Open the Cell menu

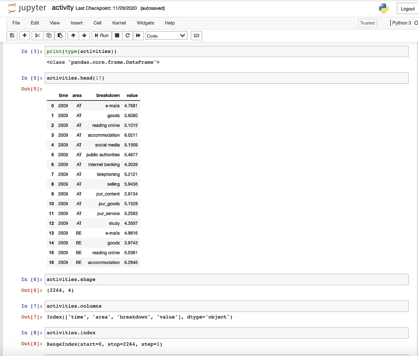point(97,23)
